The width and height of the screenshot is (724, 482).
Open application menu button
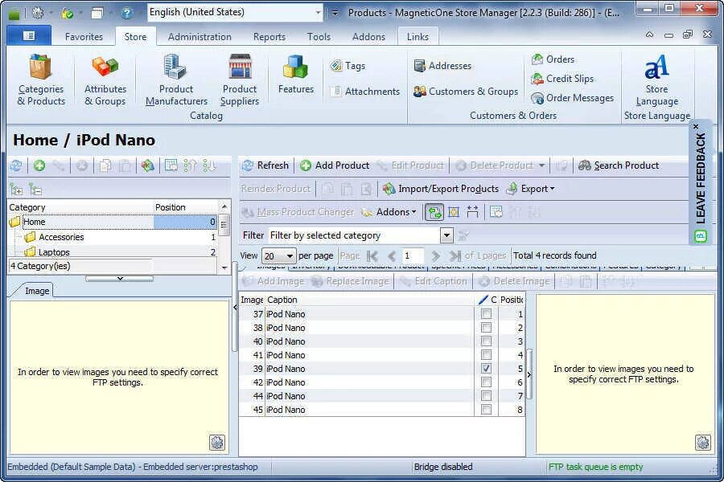pyautogui.click(x=29, y=36)
